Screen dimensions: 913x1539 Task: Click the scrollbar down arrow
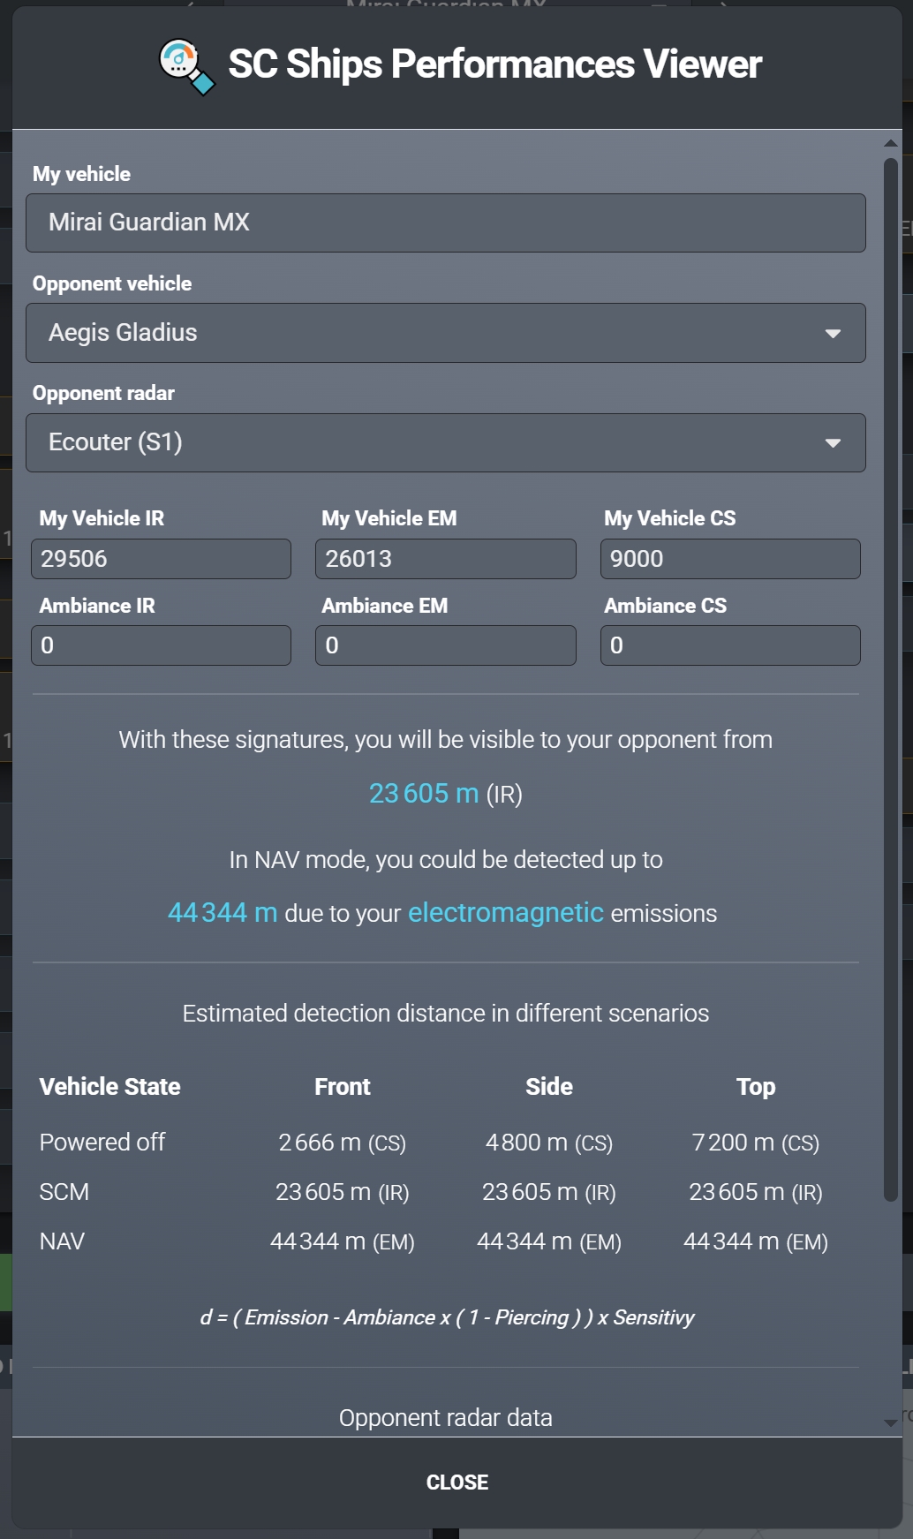890,1422
